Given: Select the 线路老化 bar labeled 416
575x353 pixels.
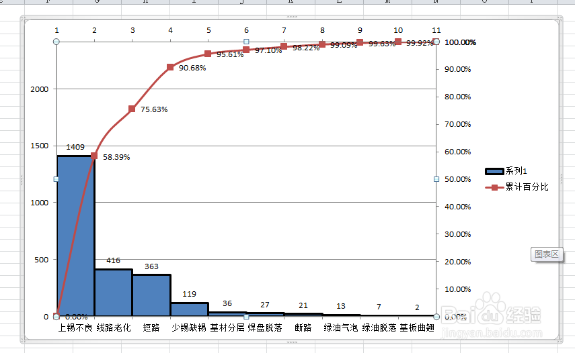Looking at the screenshot, I should coord(113,293).
